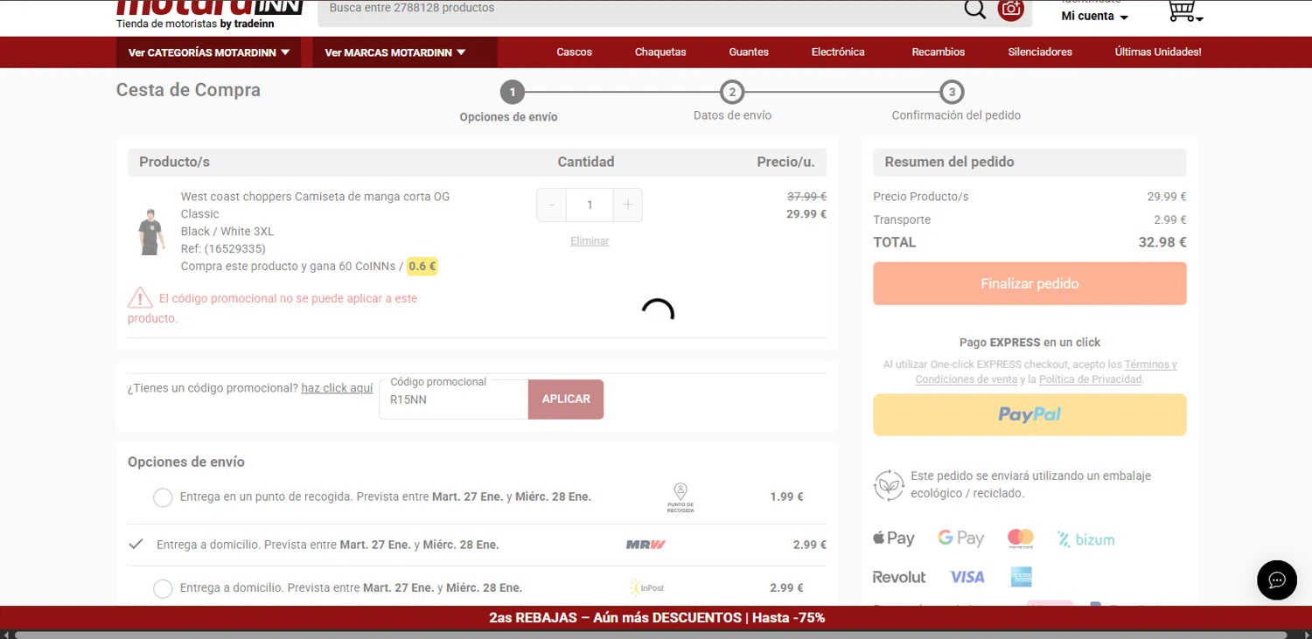
Task: Increase quantity with the plus button
Action: tap(628, 205)
